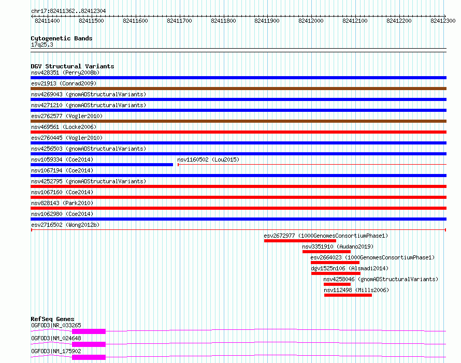Select the esv21913 (Conrad2009) label
This screenshot has width=461, height=363.
tap(64, 83)
